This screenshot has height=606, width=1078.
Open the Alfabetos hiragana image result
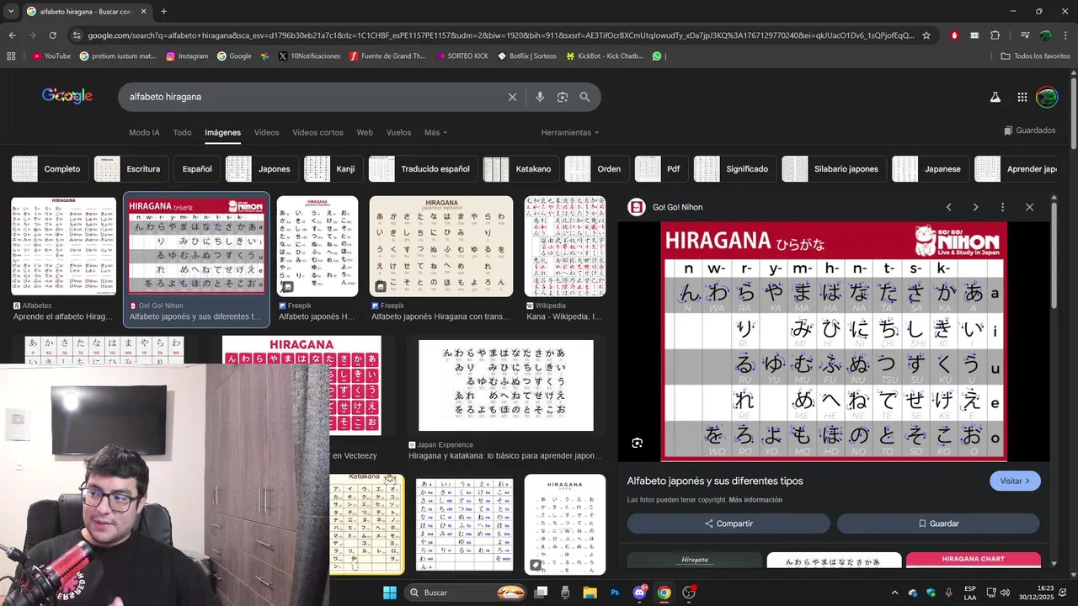click(x=63, y=246)
